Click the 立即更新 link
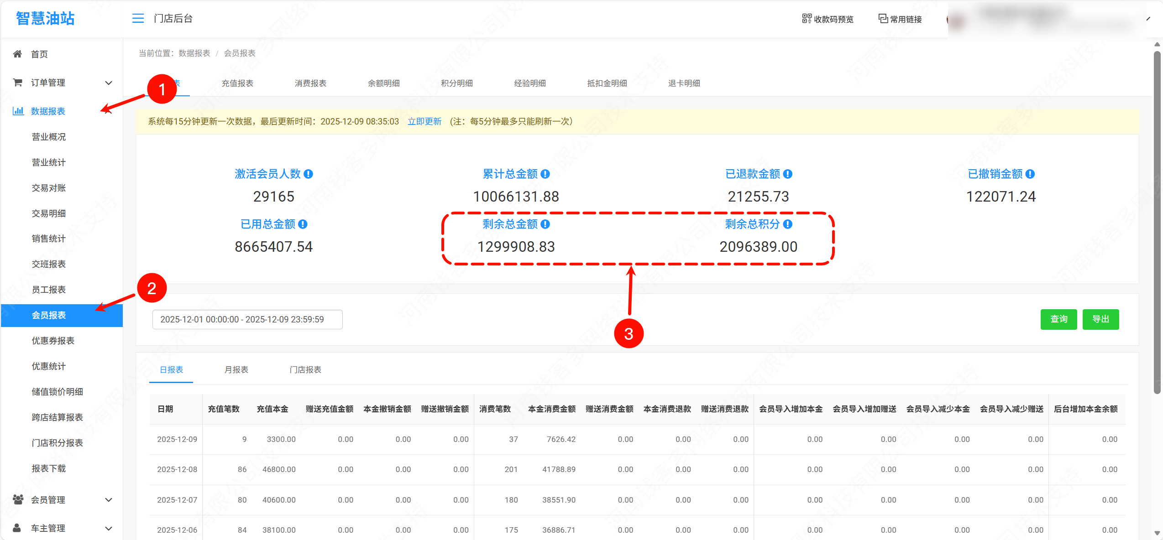The height and width of the screenshot is (540, 1163). [424, 121]
